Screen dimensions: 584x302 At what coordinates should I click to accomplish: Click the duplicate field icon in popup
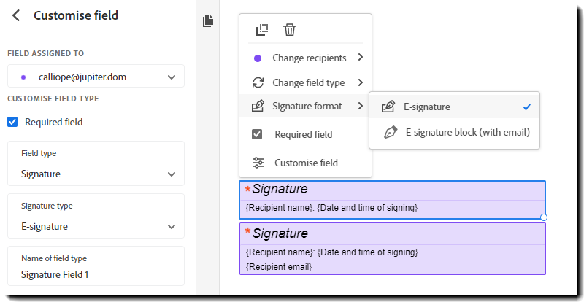pos(262,30)
